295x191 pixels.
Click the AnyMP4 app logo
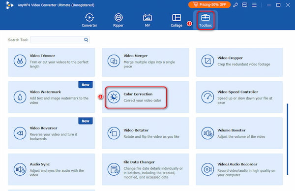pos(9,5)
